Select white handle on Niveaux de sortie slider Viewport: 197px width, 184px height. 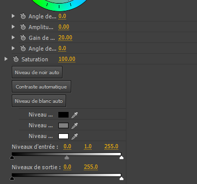[121, 178]
